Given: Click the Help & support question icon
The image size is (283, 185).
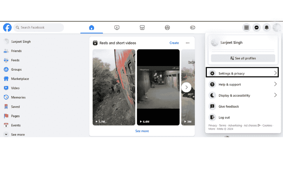Looking at the screenshot, I should tap(212, 84).
